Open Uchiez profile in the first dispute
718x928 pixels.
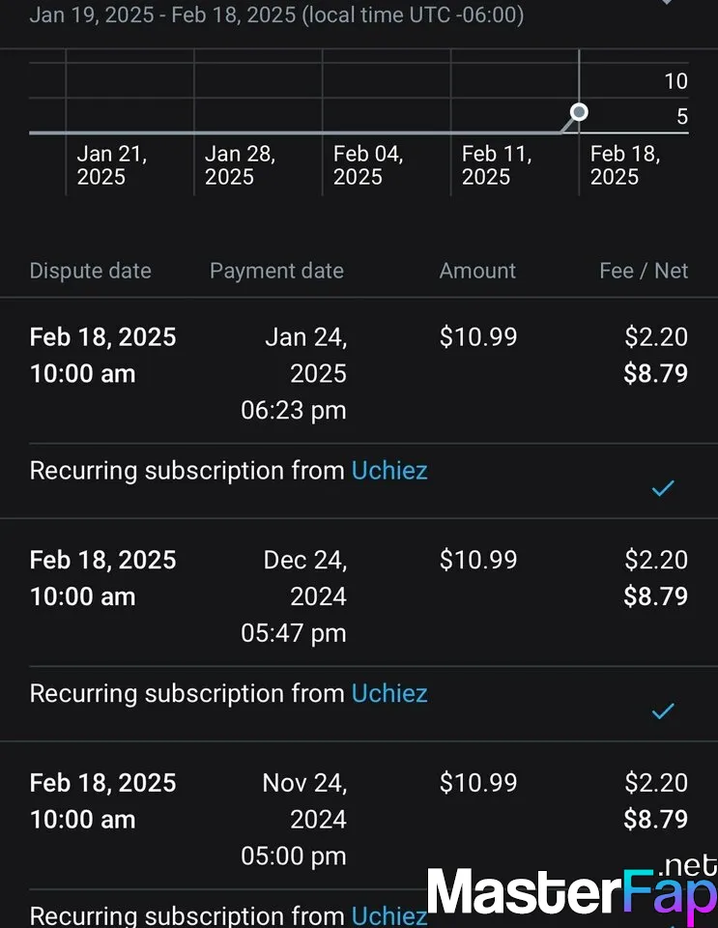point(389,471)
